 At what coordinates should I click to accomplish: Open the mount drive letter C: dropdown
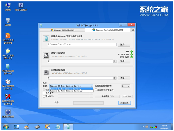coord(126,86)
